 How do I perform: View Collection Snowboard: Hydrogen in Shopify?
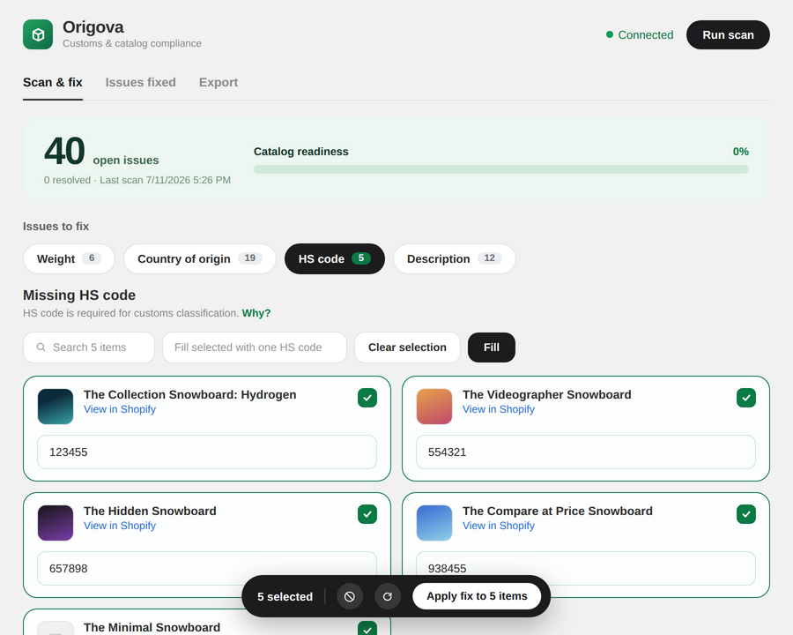pos(120,409)
